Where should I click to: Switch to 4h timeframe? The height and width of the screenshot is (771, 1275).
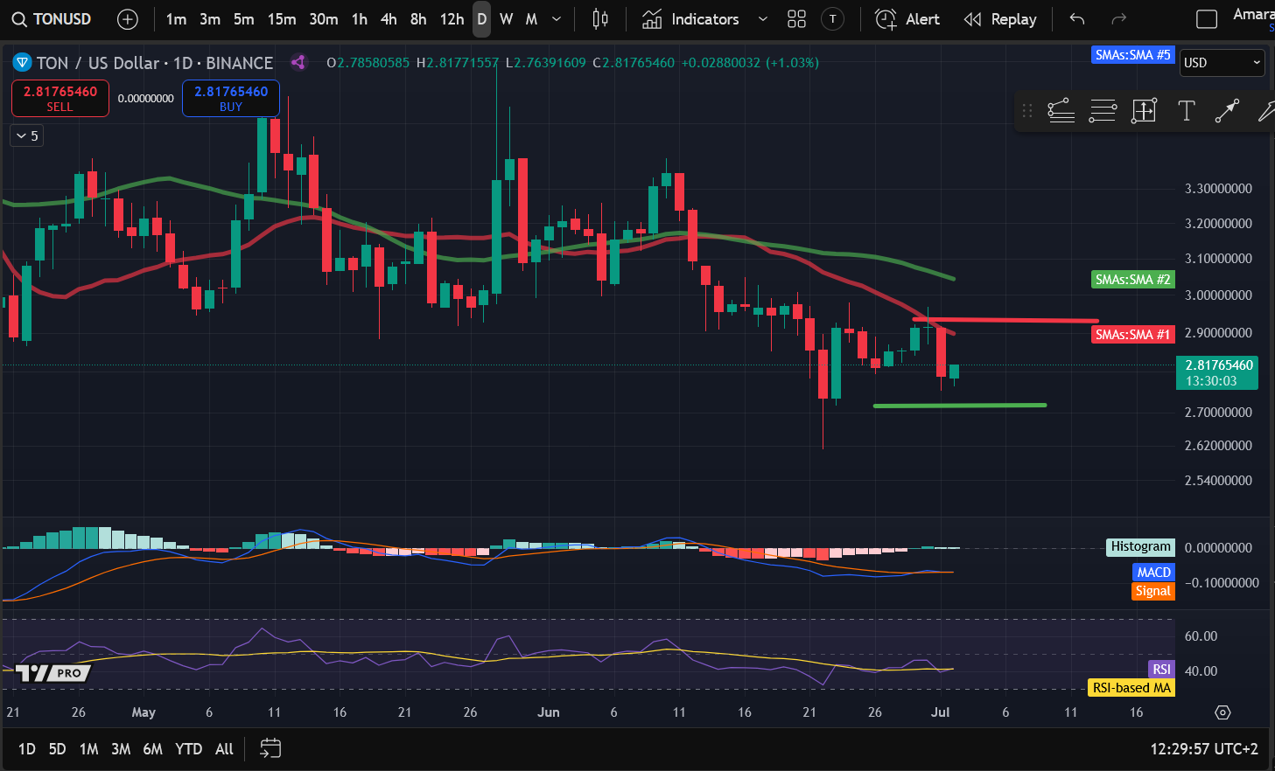(389, 19)
